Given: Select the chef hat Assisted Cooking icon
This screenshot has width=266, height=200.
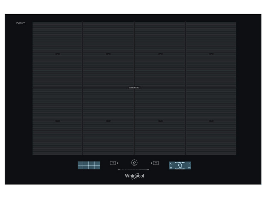Looking at the screenshot, I should 180,165.
